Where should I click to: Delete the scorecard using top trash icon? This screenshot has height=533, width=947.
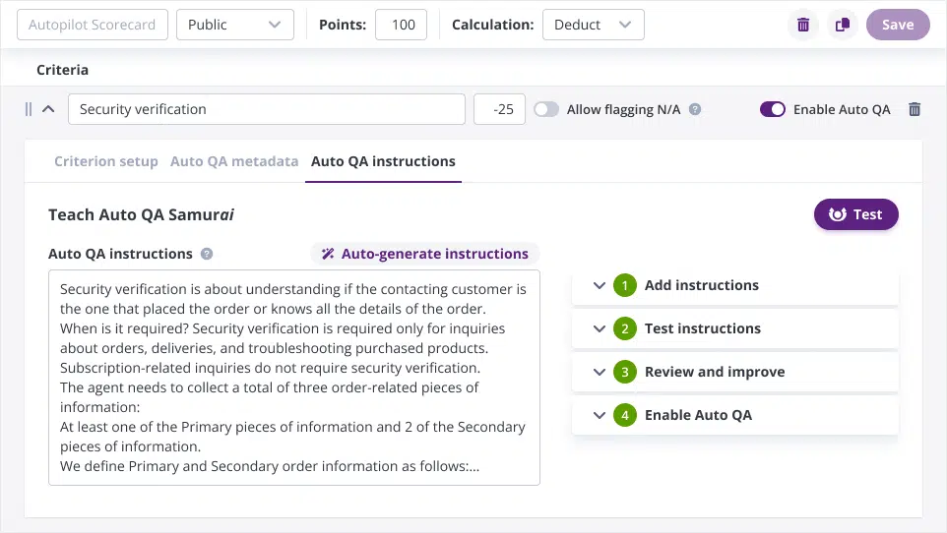[803, 26]
